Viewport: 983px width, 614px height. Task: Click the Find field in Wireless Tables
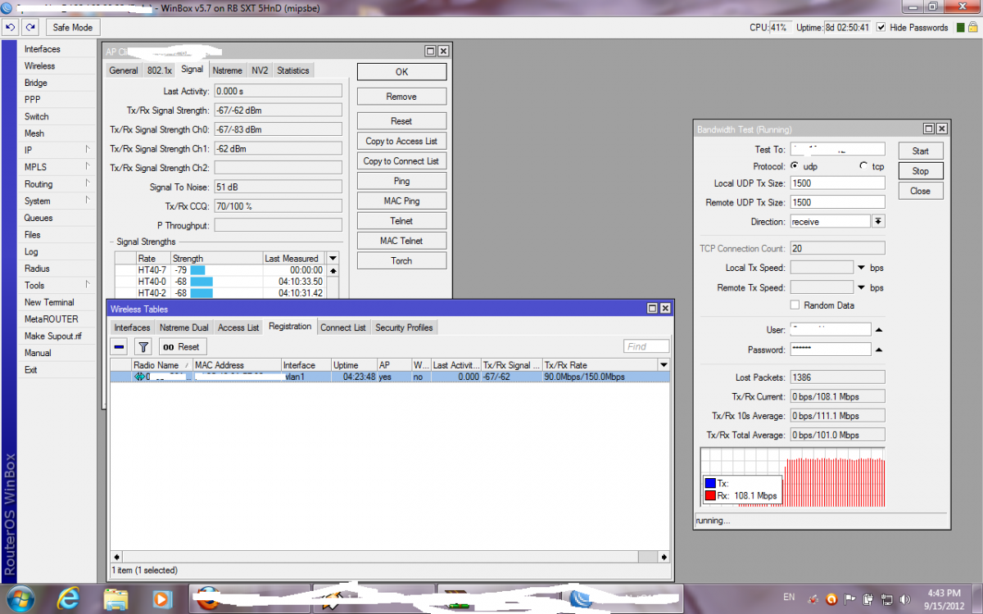click(646, 346)
